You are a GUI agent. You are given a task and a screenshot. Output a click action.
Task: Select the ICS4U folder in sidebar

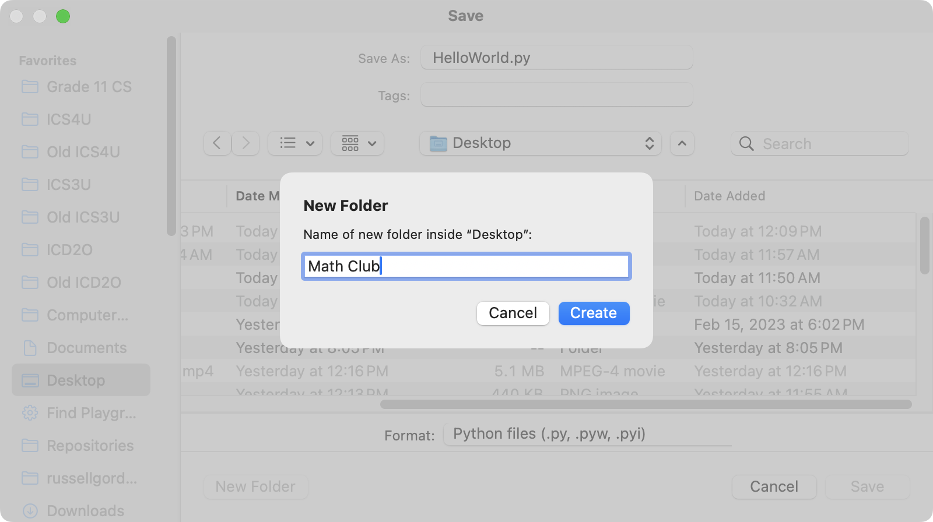tap(69, 119)
